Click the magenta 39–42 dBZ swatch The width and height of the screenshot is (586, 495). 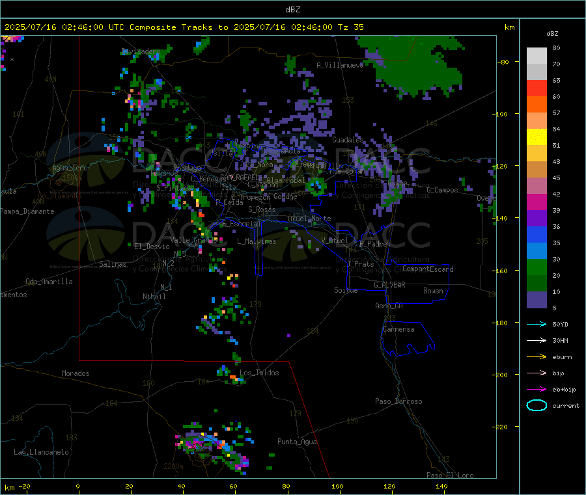(537, 202)
